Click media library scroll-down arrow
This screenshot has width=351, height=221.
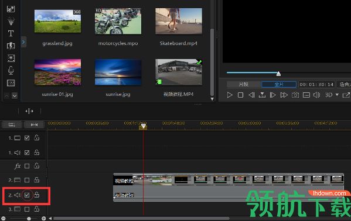(212, 99)
